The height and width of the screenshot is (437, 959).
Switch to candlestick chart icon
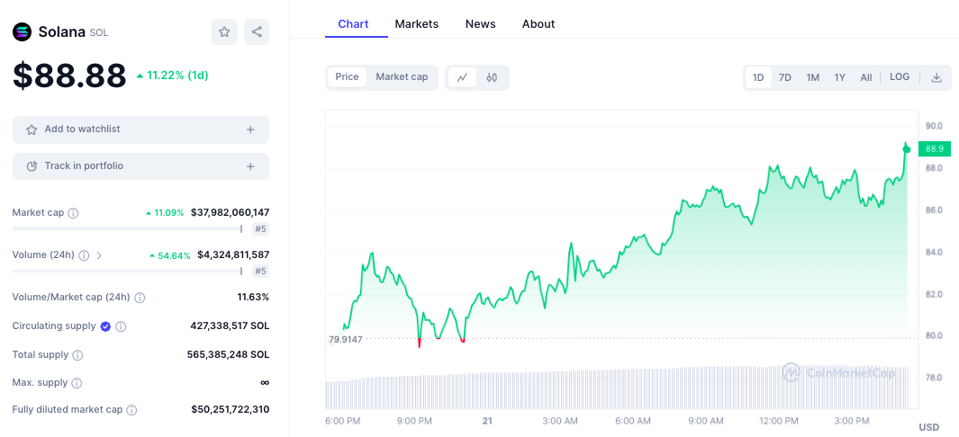tap(492, 77)
